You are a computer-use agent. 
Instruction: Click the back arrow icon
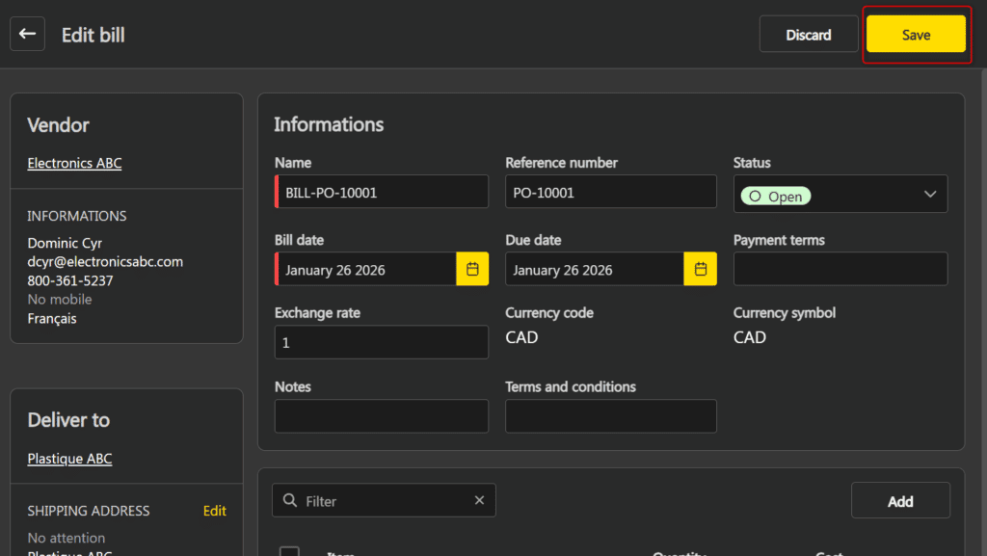click(x=27, y=34)
